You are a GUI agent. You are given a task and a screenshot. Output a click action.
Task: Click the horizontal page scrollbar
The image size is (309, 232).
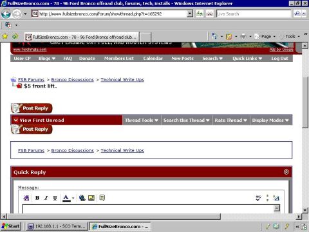tap(114, 217)
